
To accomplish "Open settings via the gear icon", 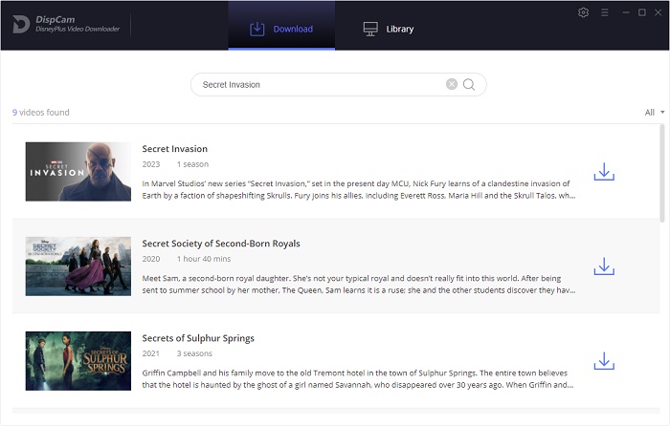I will tap(584, 12).
